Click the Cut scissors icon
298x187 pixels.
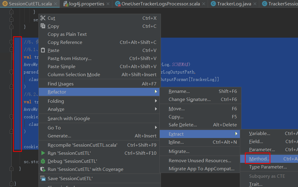[x=43, y=18]
